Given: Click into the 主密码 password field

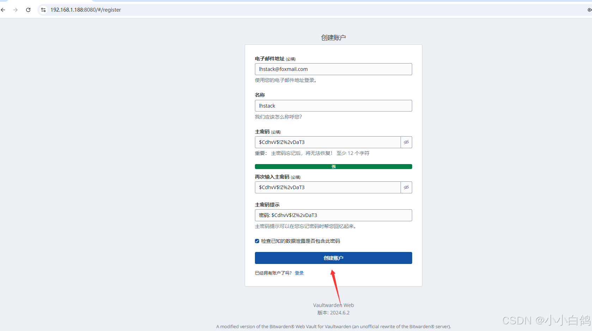Looking at the screenshot, I should click(328, 142).
